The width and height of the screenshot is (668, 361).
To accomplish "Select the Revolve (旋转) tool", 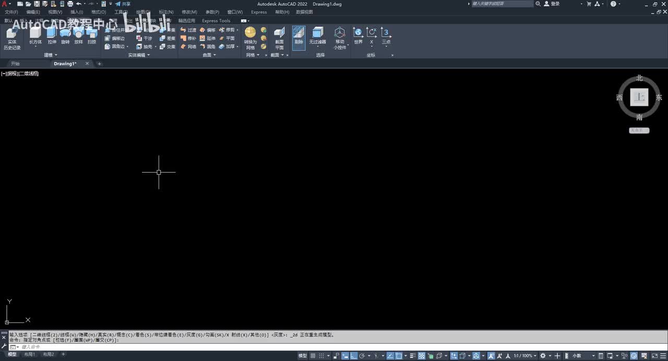I will point(65,35).
